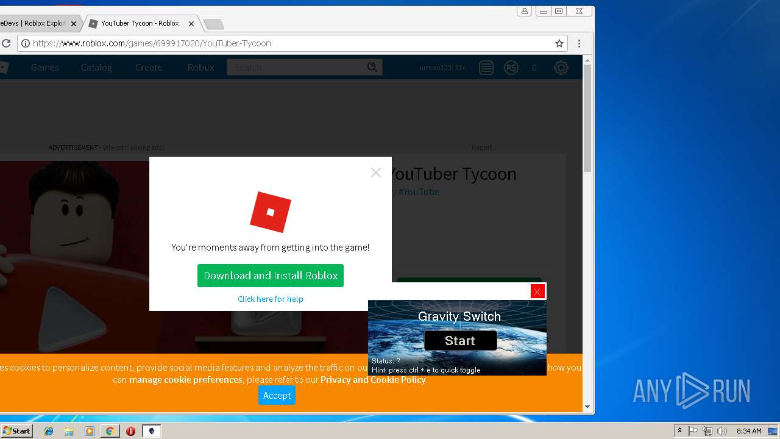Click the network tray icon

[707, 431]
